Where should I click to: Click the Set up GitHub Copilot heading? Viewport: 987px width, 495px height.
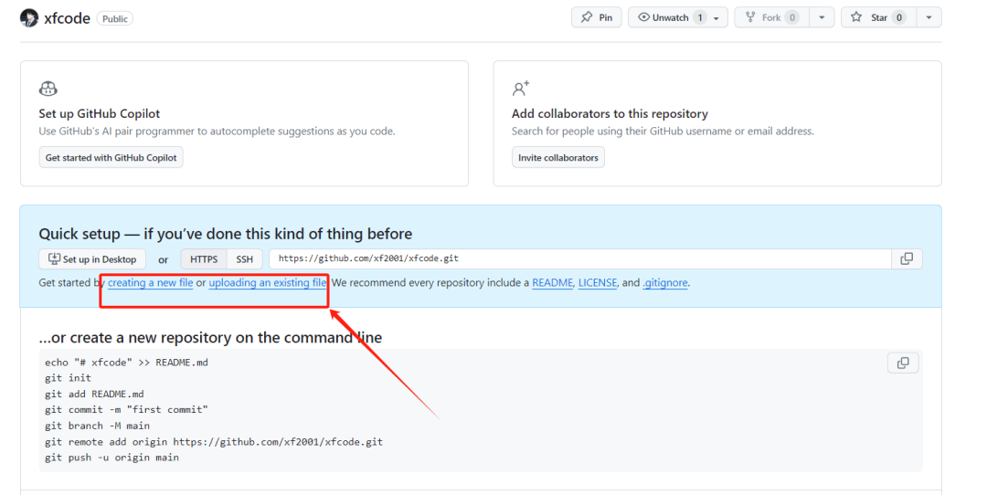(x=100, y=113)
